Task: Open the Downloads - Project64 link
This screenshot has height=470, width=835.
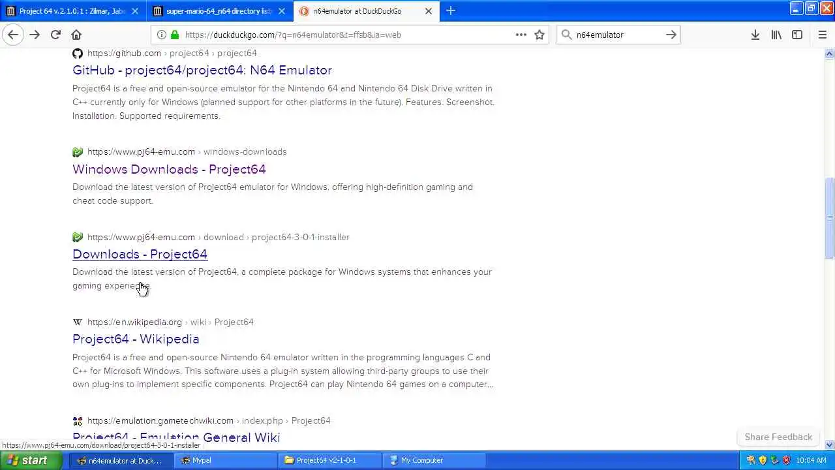Action: click(x=140, y=254)
